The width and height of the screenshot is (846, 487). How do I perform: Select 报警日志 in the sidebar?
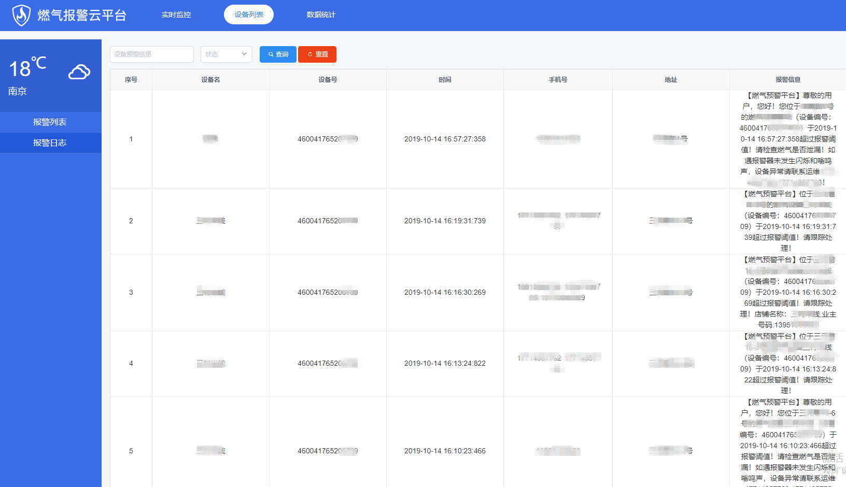click(50, 143)
